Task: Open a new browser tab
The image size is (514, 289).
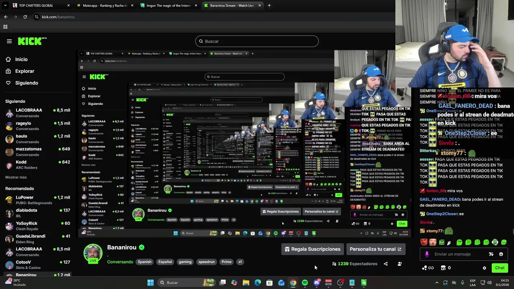Action: [269, 6]
